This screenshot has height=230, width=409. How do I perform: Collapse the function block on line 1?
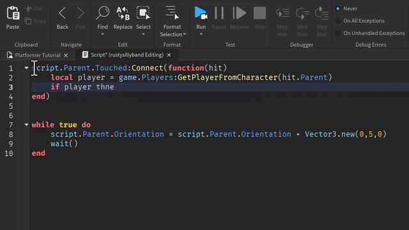coord(26,68)
